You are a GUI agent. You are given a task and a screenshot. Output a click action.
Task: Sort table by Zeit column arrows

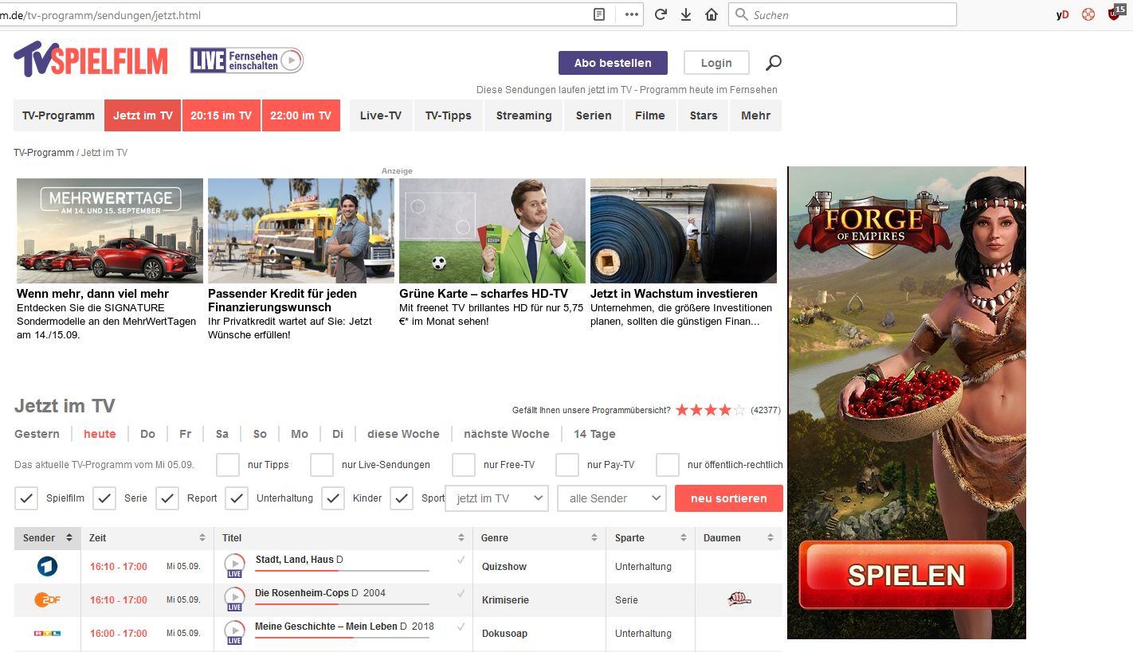202,538
